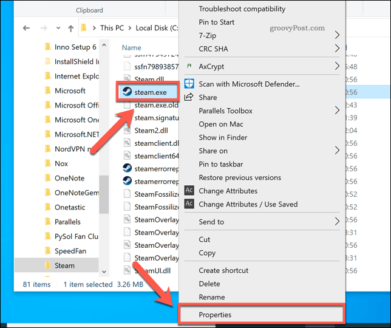Click the sidebar scrollbar thumb

pos(104,194)
